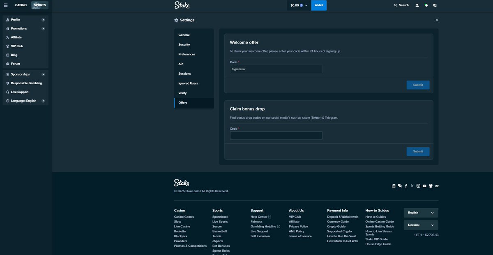Open the eSports footer link
The image size is (493, 255).
pyautogui.click(x=218, y=241)
